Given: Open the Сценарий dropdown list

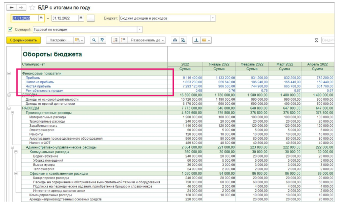Looking at the screenshot, I should pyautogui.click(x=140, y=29).
